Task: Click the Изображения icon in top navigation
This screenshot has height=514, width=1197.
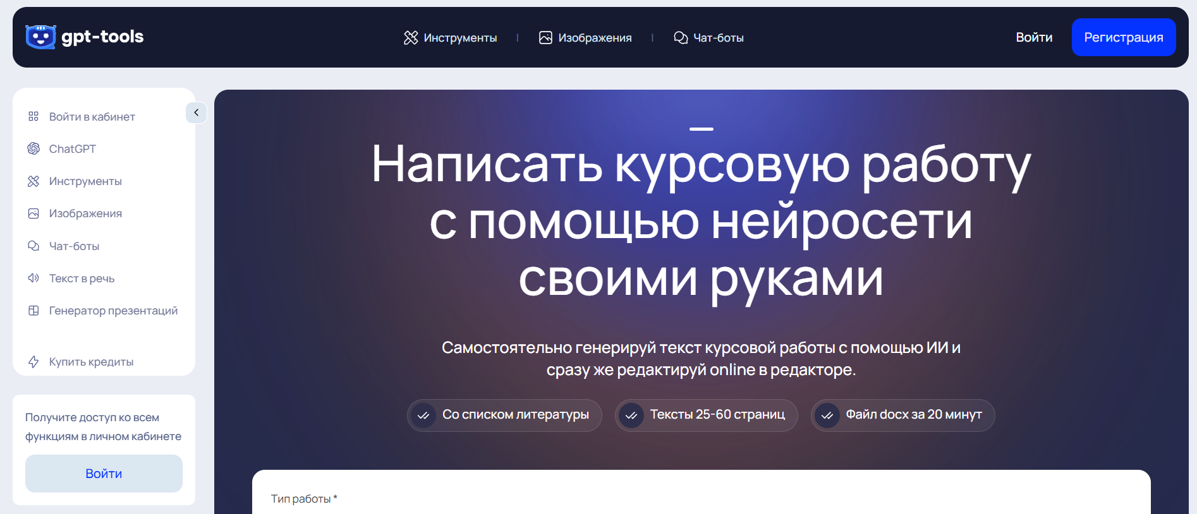Action: click(545, 38)
